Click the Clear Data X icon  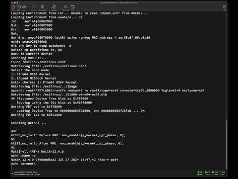(x=65, y=7)
